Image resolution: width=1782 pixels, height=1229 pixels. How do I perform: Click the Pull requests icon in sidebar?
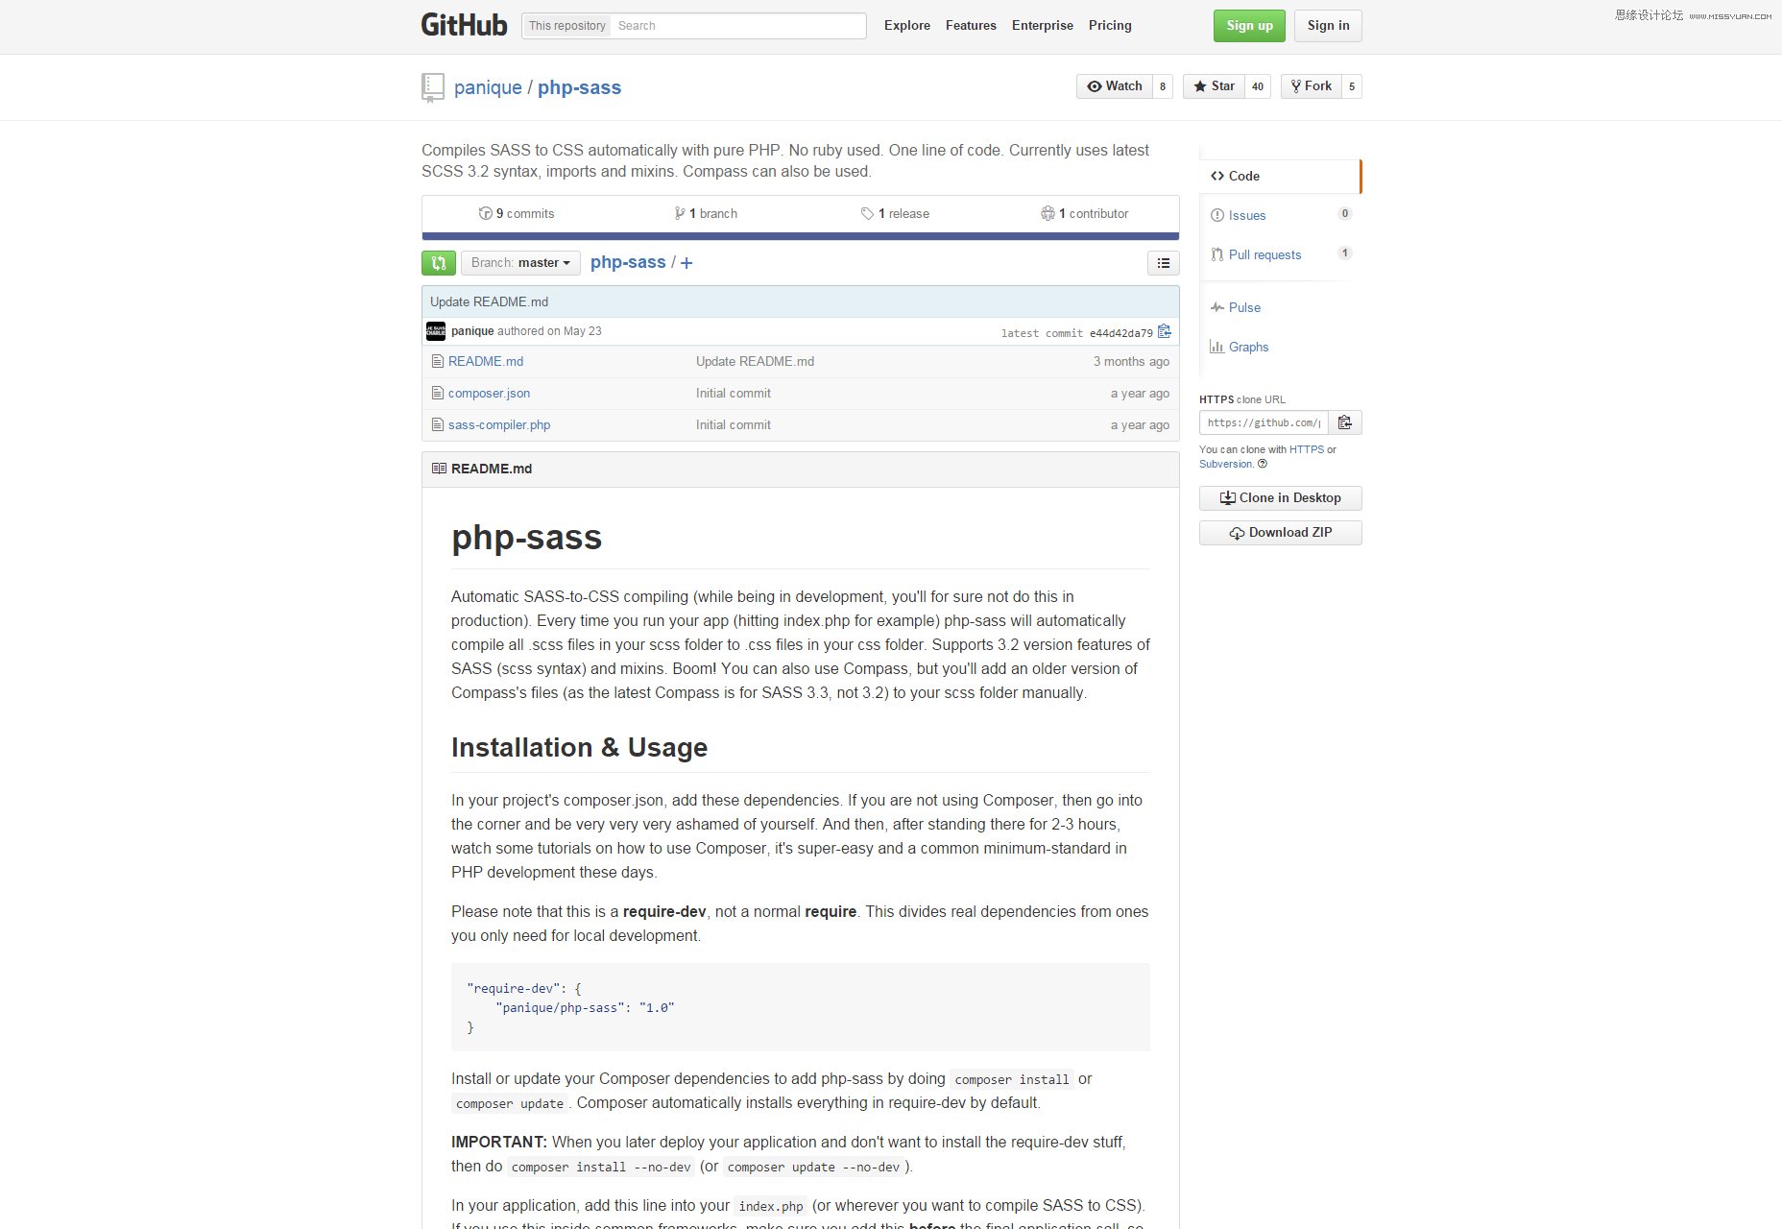(x=1217, y=254)
